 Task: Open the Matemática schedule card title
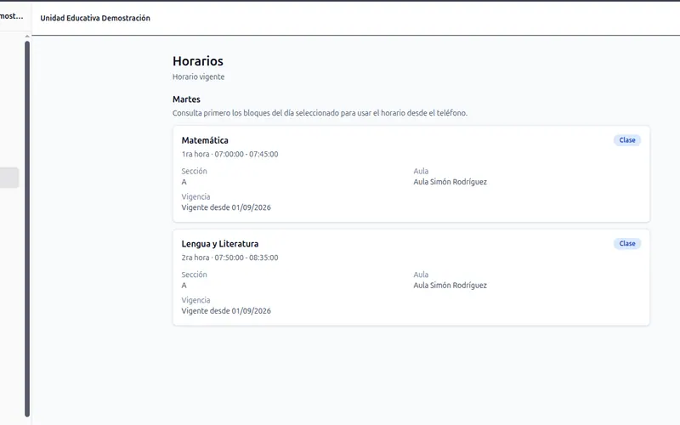point(205,140)
